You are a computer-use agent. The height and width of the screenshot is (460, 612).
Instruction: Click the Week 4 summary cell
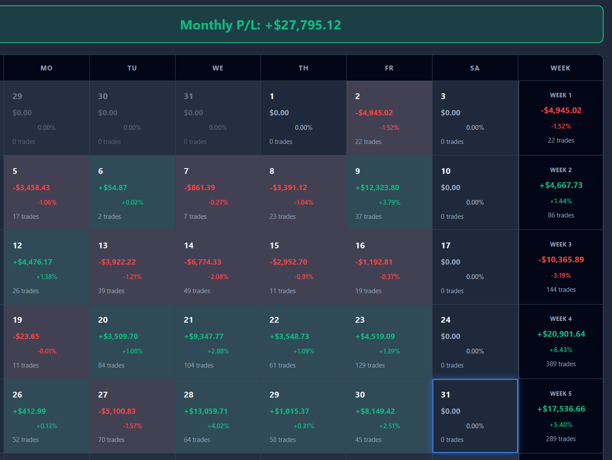561,342
